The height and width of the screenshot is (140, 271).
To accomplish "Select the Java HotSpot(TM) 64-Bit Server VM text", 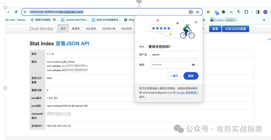I will tap(67, 106).
